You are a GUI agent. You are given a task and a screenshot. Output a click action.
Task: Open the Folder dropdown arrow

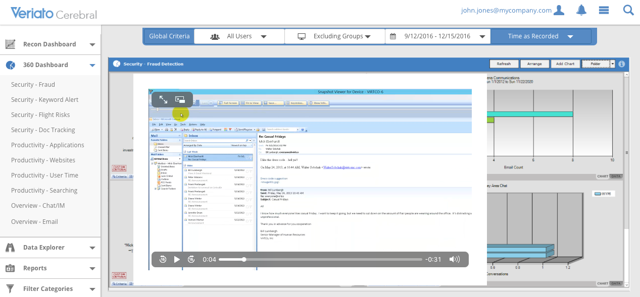pos(612,64)
